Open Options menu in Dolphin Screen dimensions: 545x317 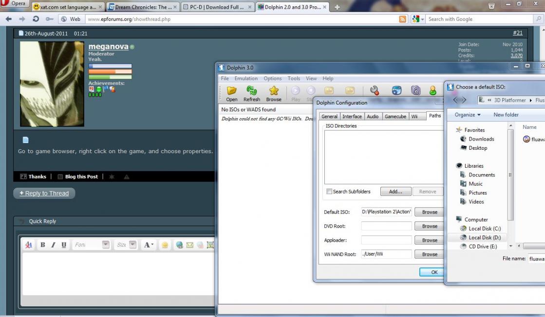click(273, 78)
